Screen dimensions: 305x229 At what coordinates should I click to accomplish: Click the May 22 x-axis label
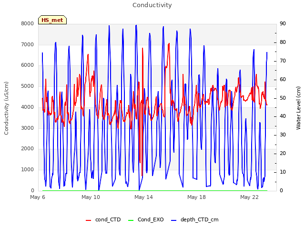249,197
